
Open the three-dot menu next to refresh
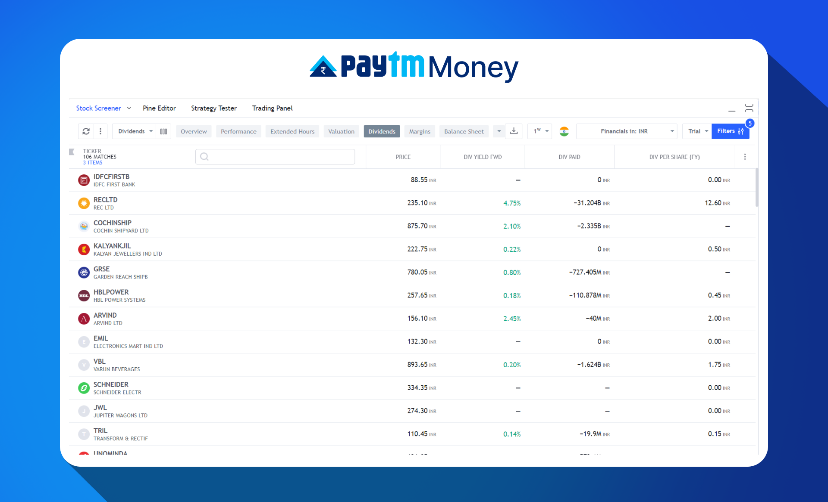click(x=100, y=131)
